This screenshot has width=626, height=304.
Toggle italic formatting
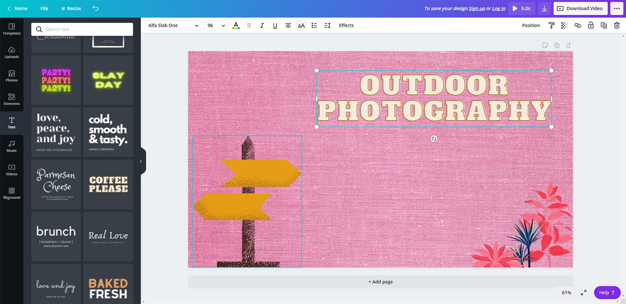pos(262,25)
